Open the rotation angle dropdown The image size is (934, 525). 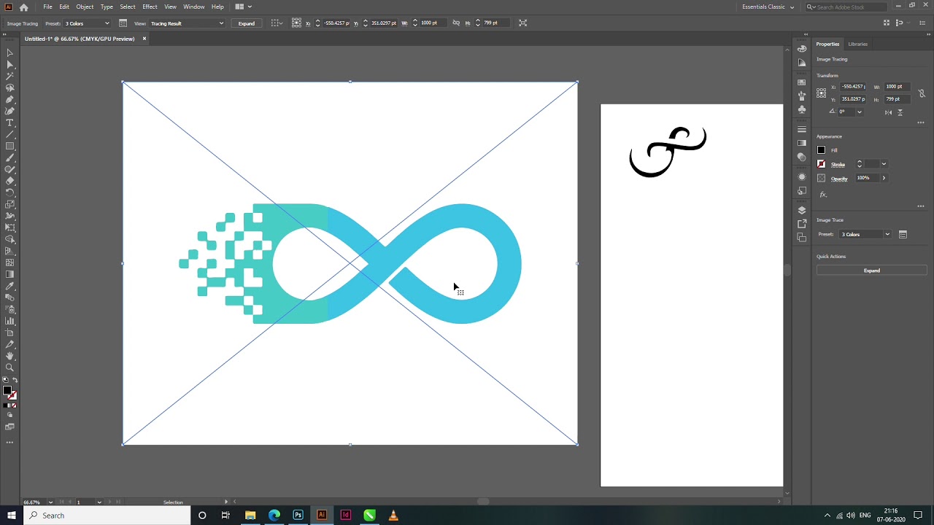click(859, 112)
